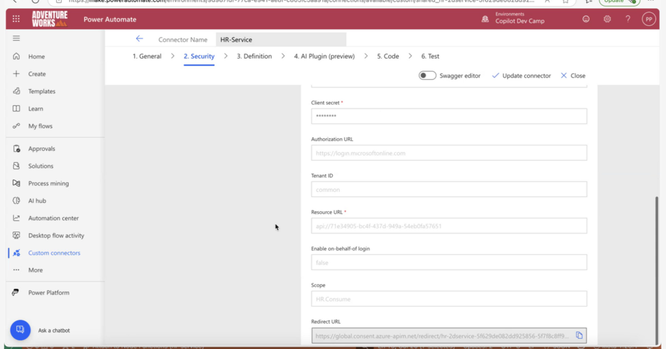Open Desktop flow activity
This screenshot has width=666, height=349.
coord(56,235)
